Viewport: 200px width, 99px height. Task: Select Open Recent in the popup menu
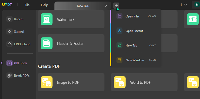[x=136, y=31]
